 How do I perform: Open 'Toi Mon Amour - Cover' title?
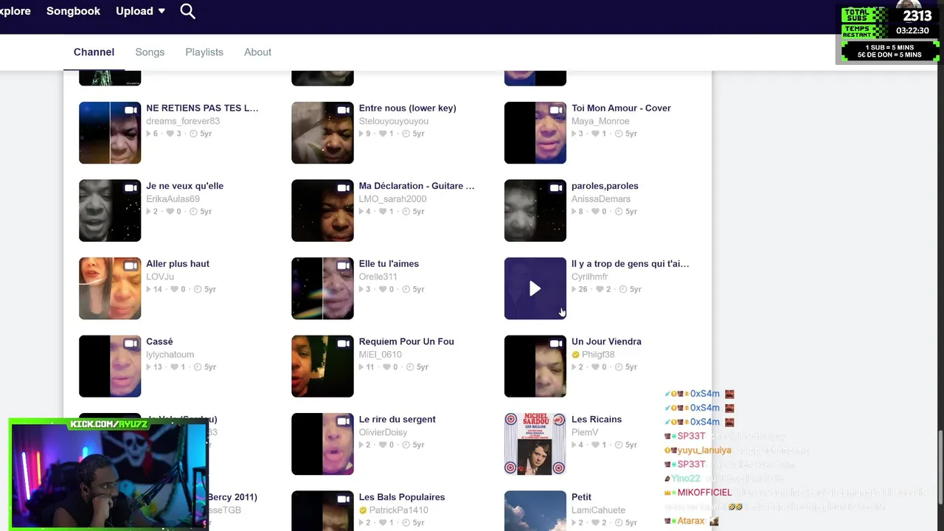click(x=621, y=108)
